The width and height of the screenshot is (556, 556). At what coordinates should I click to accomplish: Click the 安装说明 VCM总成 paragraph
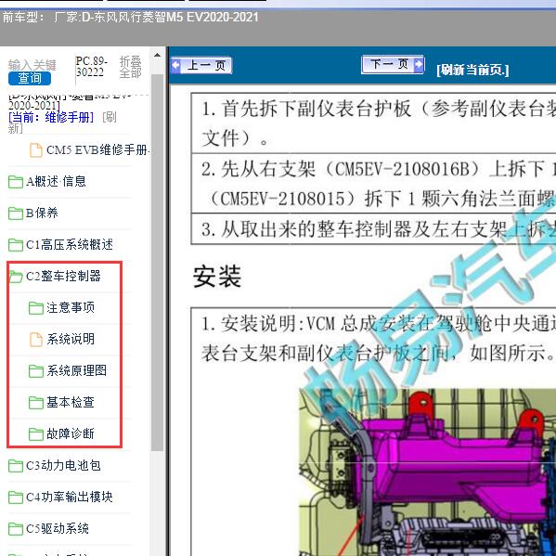tap(378, 338)
